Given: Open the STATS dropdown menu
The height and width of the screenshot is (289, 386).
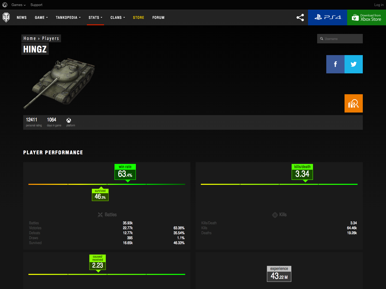Looking at the screenshot, I should pos(95,17).
